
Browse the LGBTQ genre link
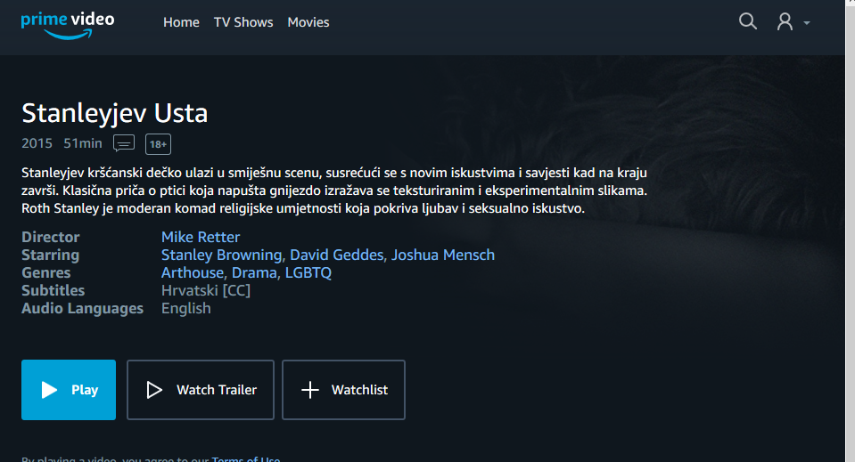[308, 272]
